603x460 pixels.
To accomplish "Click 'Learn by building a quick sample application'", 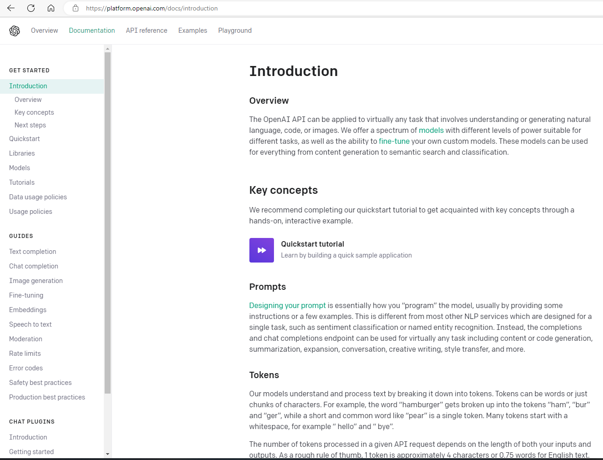I will tap(346, 255).
